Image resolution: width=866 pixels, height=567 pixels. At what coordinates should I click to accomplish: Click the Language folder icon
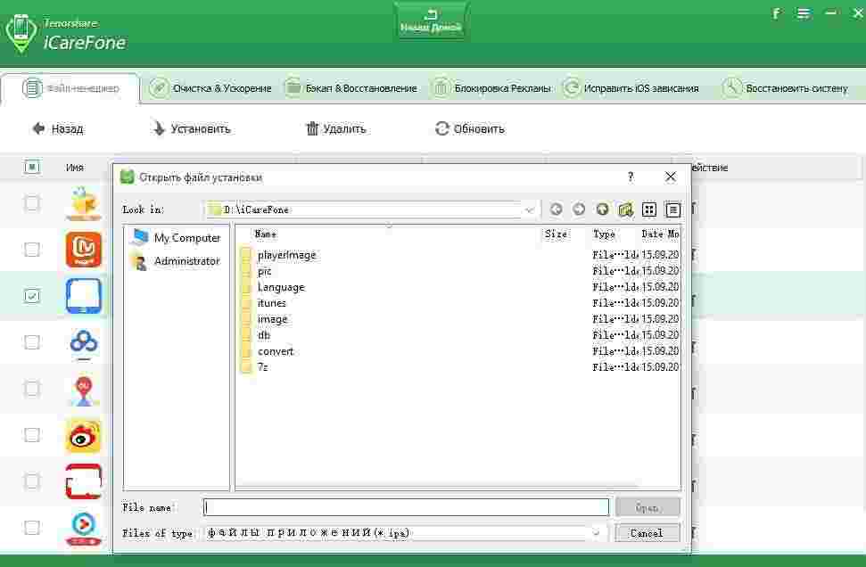tap(246, 287)
